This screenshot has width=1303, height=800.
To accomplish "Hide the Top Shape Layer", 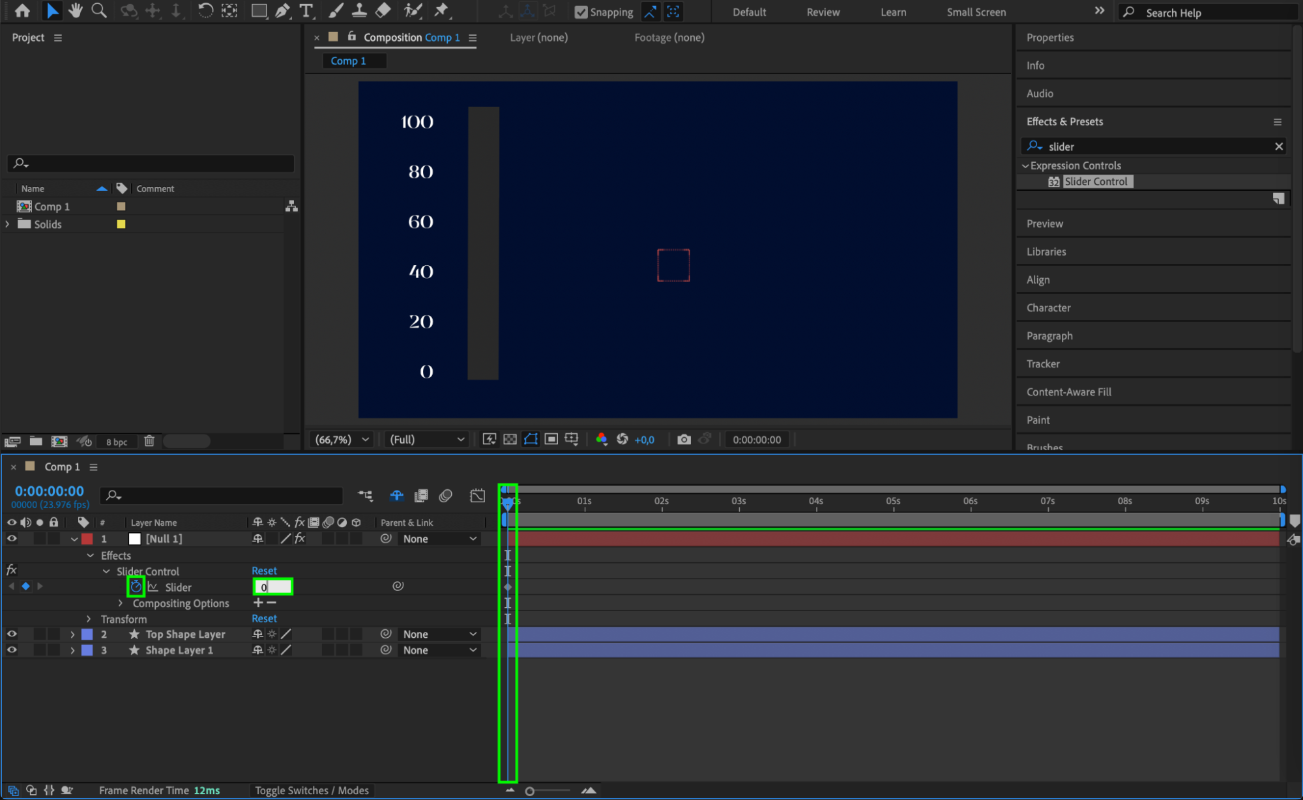I will (12, 634).
